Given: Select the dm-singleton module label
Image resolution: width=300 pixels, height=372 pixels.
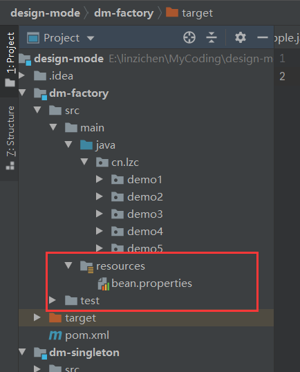Looking at the screenshot, I should coord(84,353).
